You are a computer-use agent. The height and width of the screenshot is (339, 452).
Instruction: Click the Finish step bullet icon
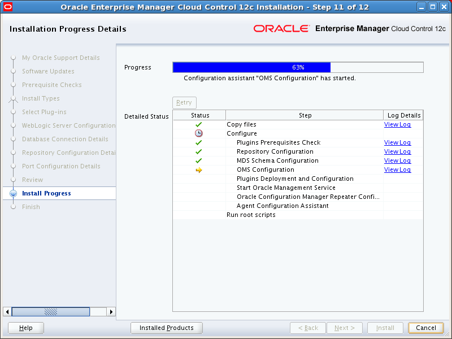13,207
